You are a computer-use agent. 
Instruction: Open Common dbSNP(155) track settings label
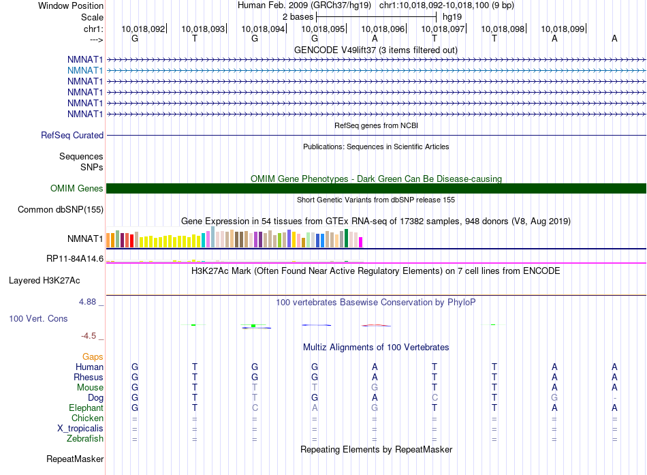tap(60, 210)
